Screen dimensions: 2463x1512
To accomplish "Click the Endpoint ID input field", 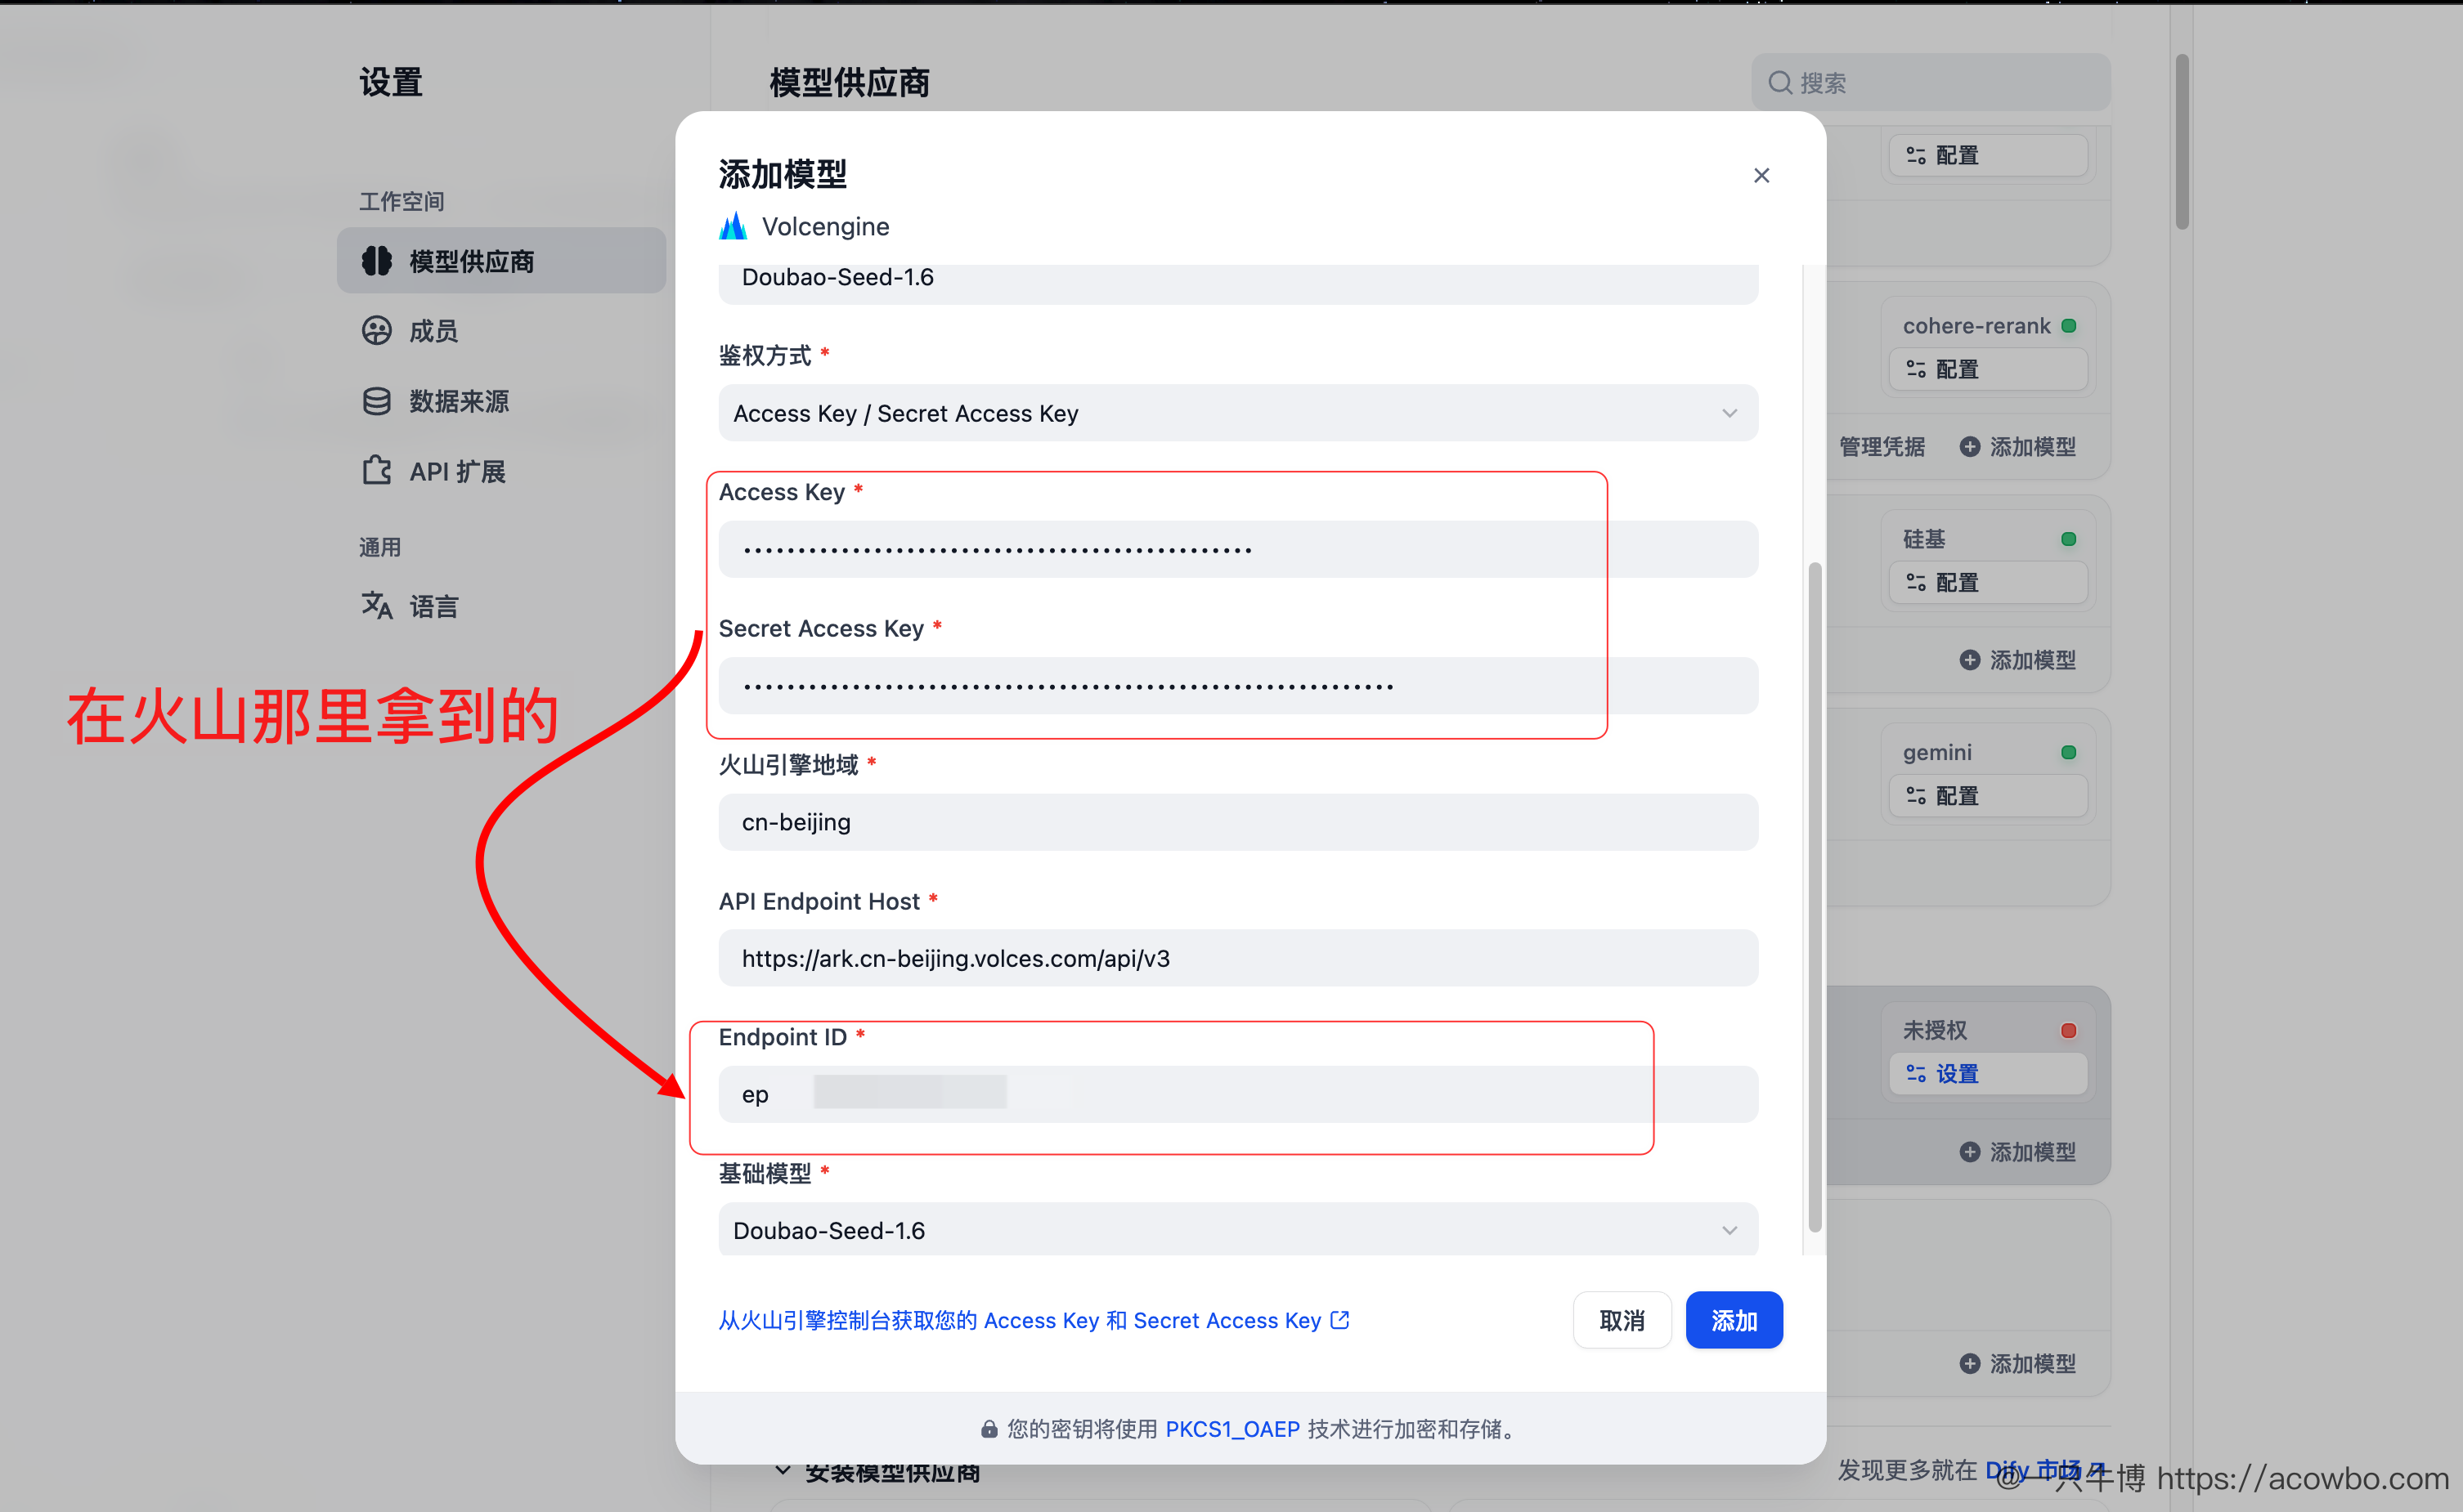I will click(1236, 1094).
